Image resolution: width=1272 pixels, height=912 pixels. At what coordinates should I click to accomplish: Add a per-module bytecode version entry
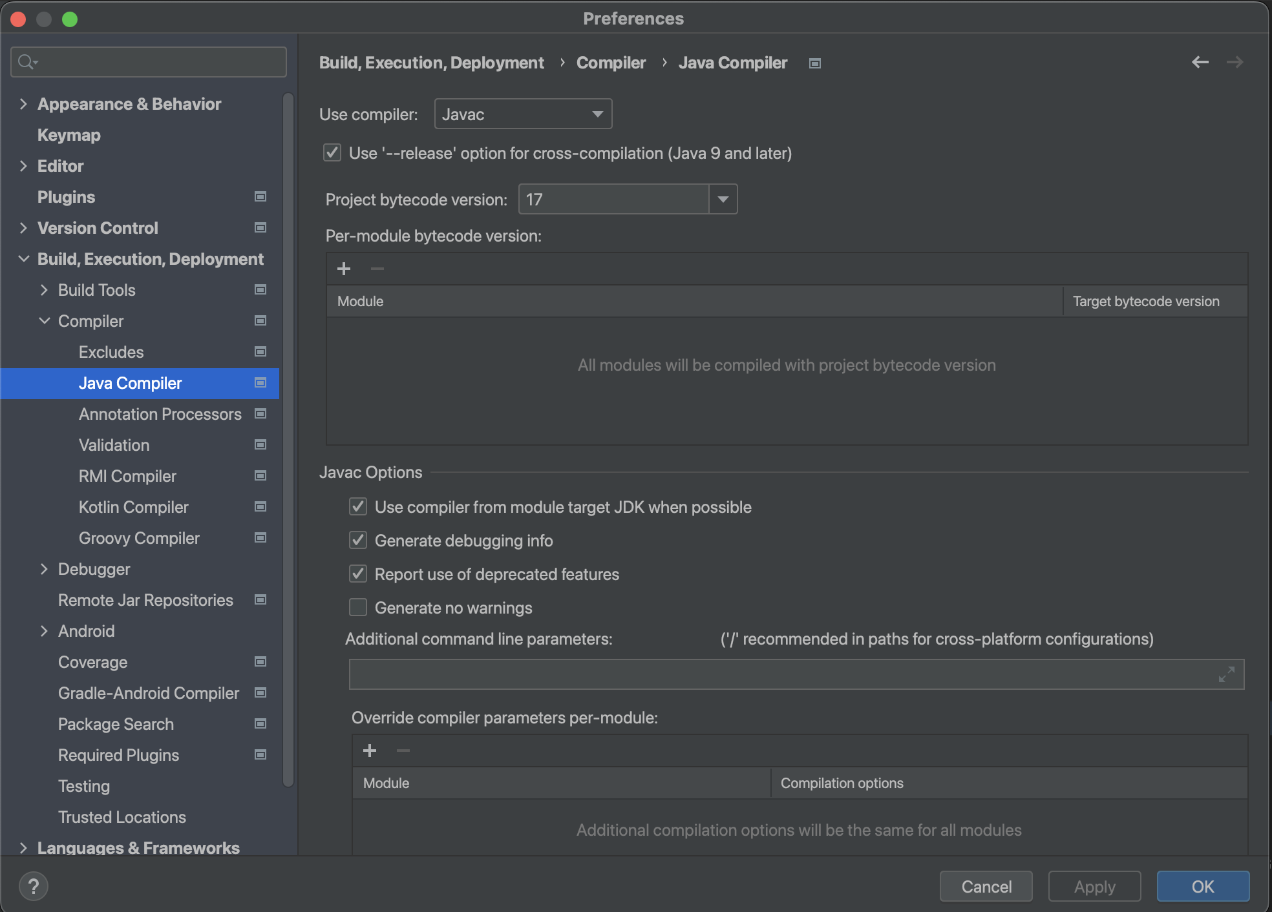344,269
